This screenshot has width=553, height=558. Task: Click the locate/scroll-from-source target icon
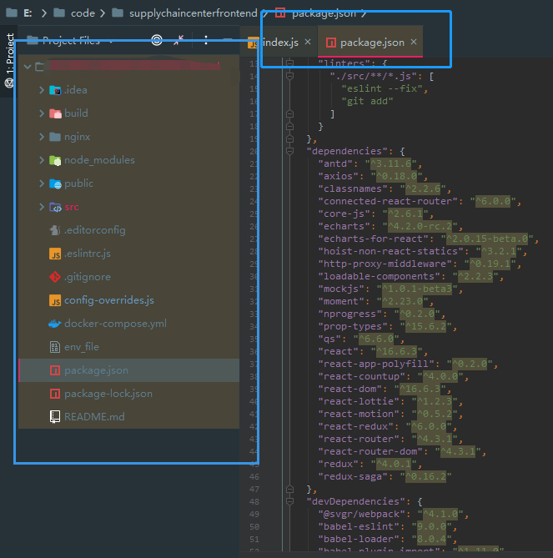pyautogui.click(x=157, y=40)
